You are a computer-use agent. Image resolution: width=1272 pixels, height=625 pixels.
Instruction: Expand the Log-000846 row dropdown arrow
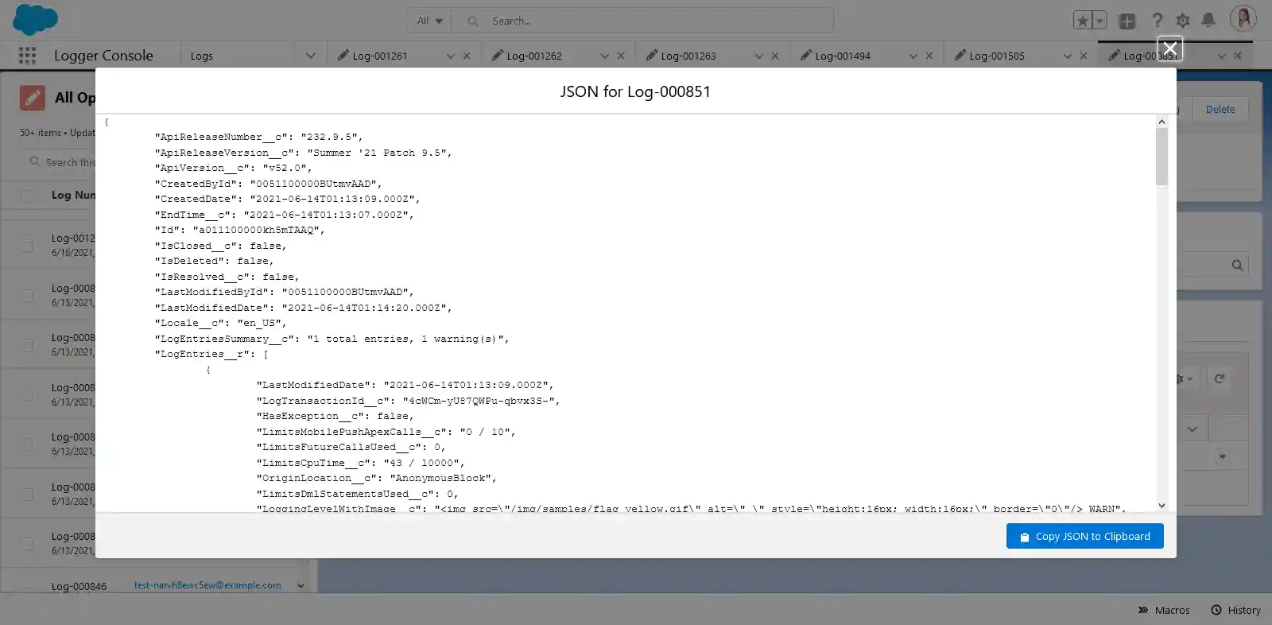(x=301, y=586)
